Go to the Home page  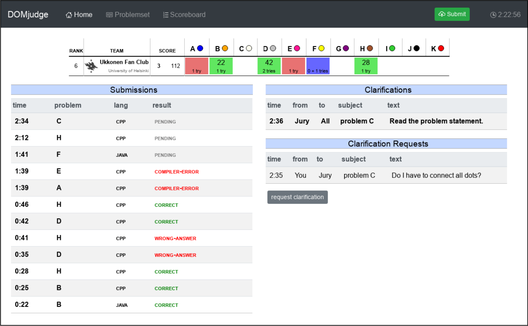[x=79, y=15]
